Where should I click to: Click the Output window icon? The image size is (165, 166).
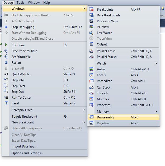[91, 44]
